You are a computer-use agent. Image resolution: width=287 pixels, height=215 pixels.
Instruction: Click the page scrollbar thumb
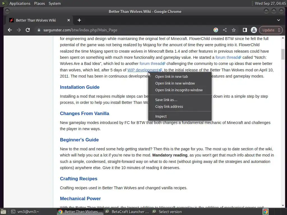click(x=283, y=54)
